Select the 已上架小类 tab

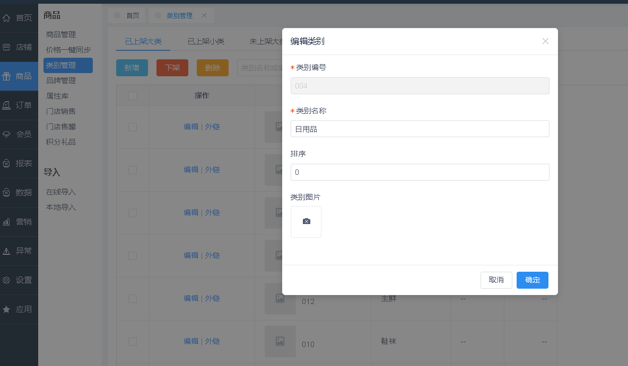click(206, 41)
